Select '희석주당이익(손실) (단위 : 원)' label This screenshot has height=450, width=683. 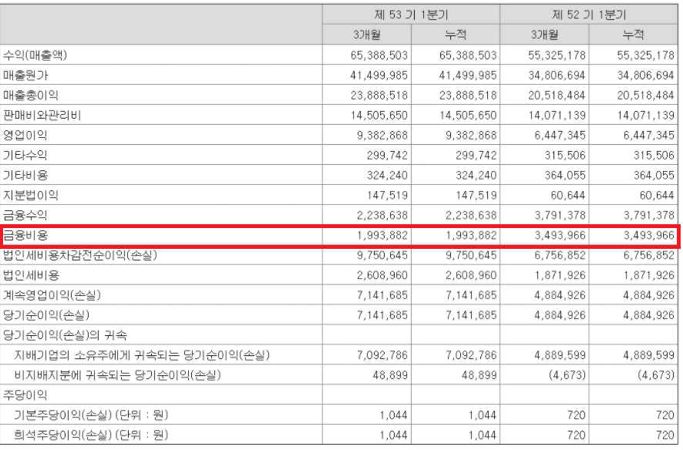pos(91,435)
